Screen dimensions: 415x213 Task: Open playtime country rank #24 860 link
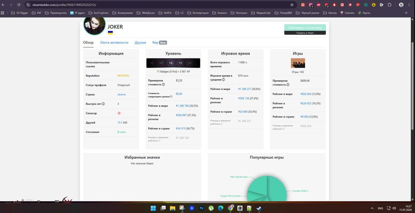tap(243, 112)
